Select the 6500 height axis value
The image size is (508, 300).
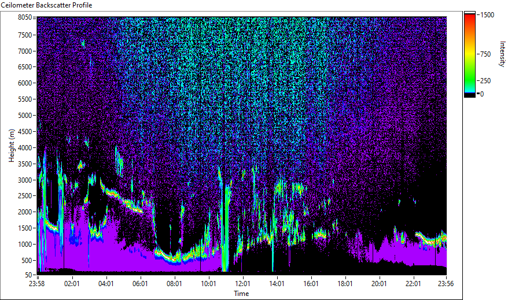pos(25,67)
